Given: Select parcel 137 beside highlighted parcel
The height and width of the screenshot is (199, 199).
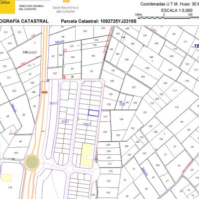Looking at the screenshot, I should click(105, 116).
